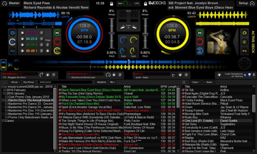Click left deck pitch fader
Viewport: 257px width, 154px height.
111,33
